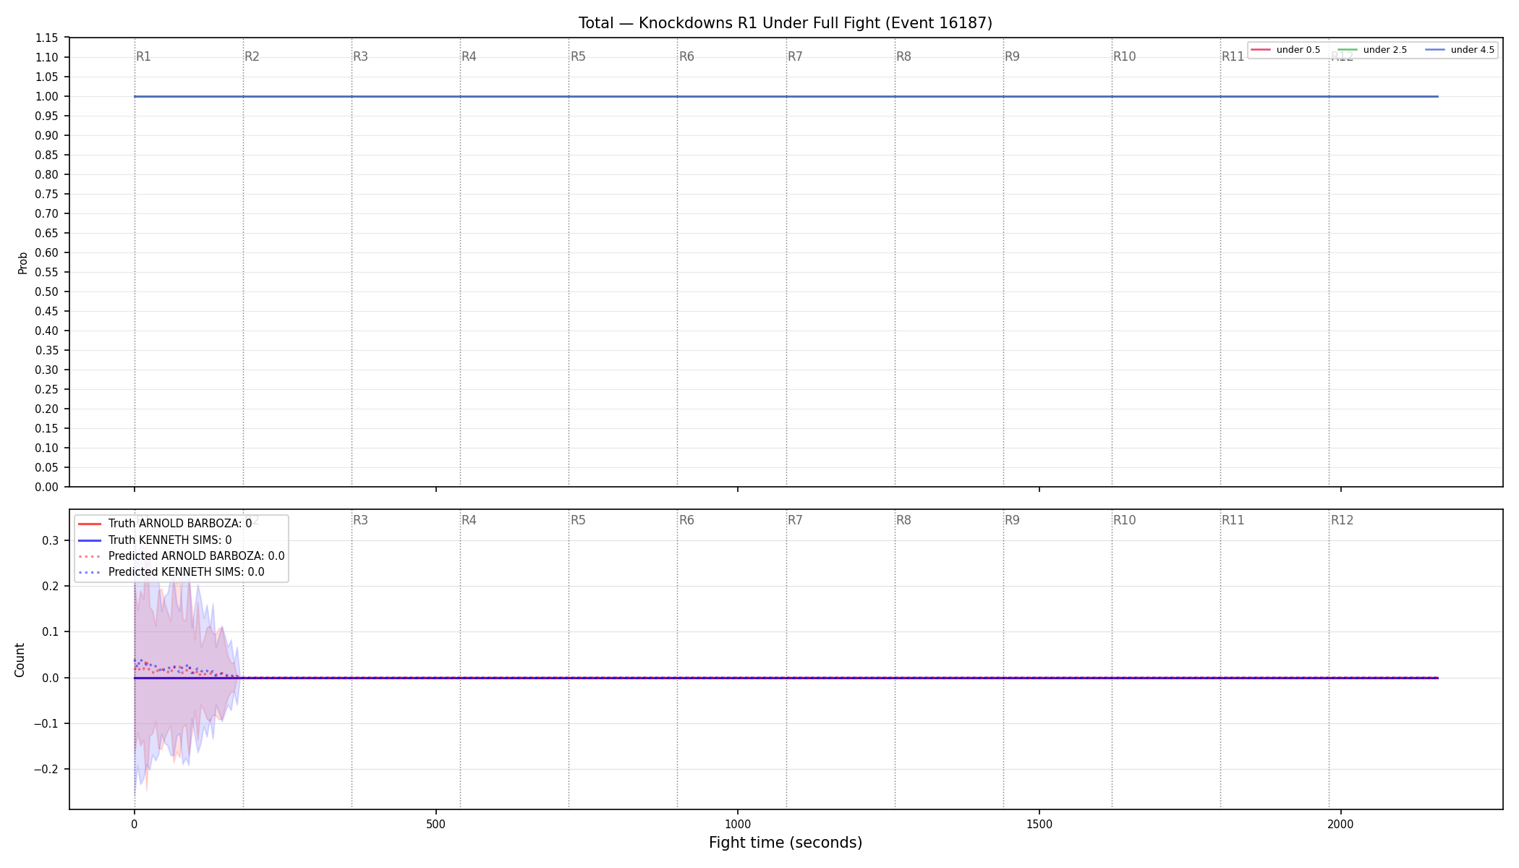The height and width of the screenshot is (868, 1519).
Task: Click the R7 label in the Count chart
Action: point(795,520)
